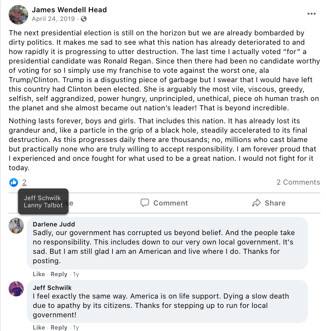Screen dimensions: 326x331
Task: Expand the 2 Comments link
Action: pos(298,182)
